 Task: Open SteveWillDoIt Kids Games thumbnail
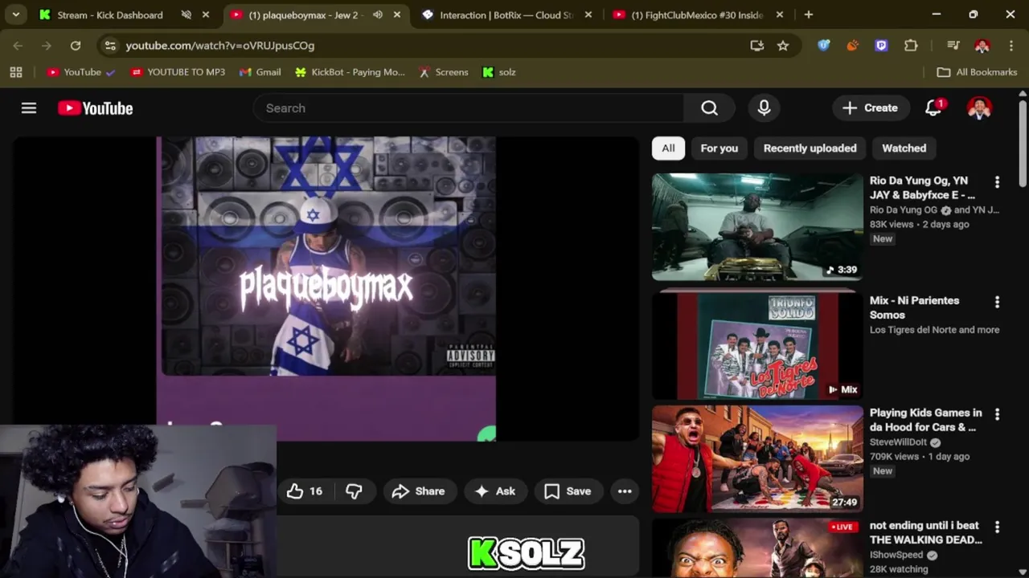757,458
